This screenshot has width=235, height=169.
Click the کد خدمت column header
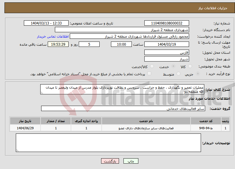206,121
